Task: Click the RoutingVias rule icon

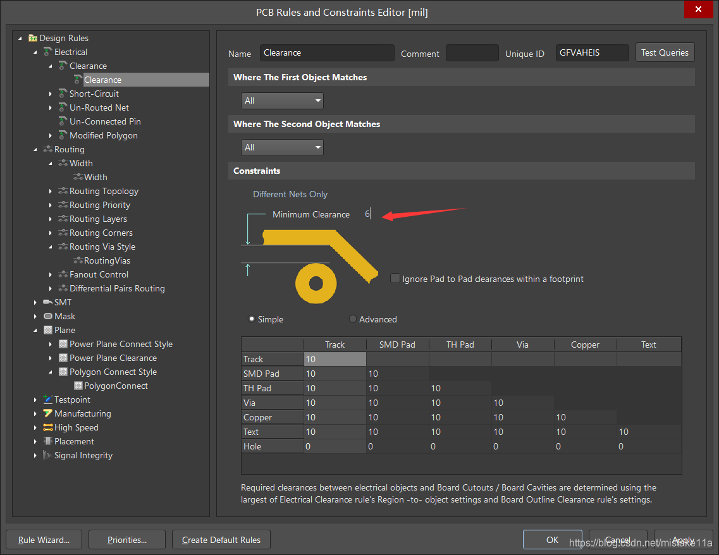Action: [78, 261]
